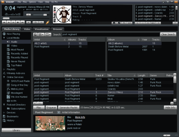
Task: Open the More Info link
Action: click(80, 117)
